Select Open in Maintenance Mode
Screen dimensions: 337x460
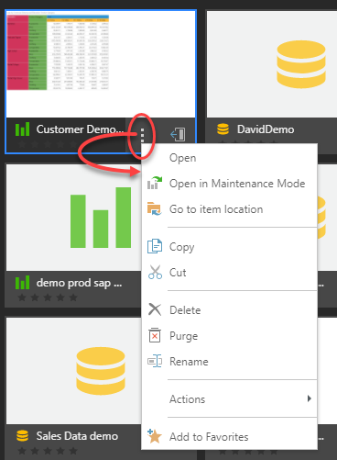[x=229, y=184]
